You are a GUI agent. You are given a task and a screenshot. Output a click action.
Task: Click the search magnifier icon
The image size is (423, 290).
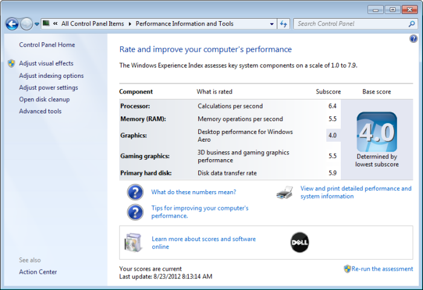click(412, 24)
